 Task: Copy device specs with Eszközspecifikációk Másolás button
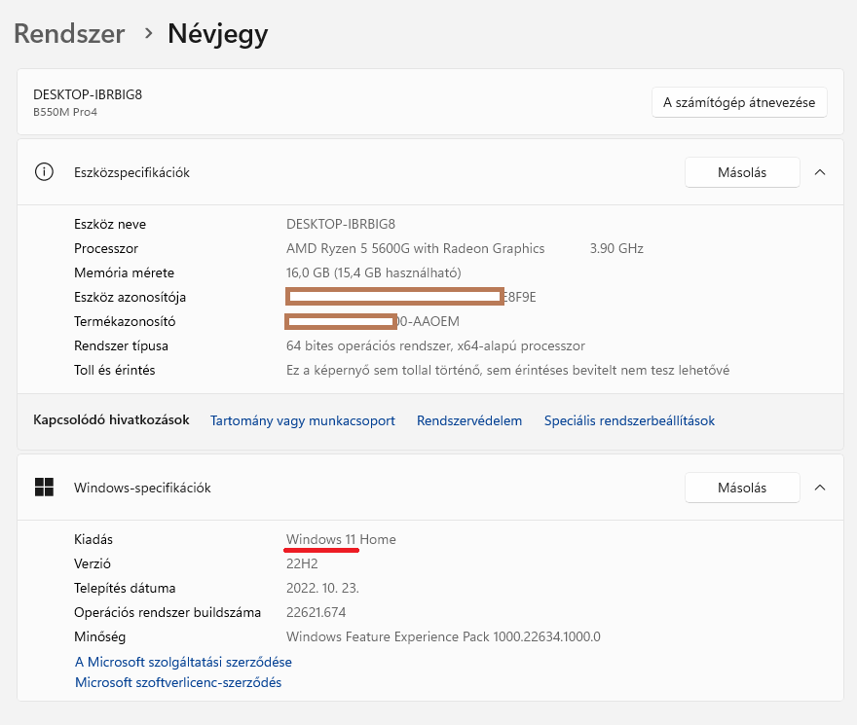point(742,172)
